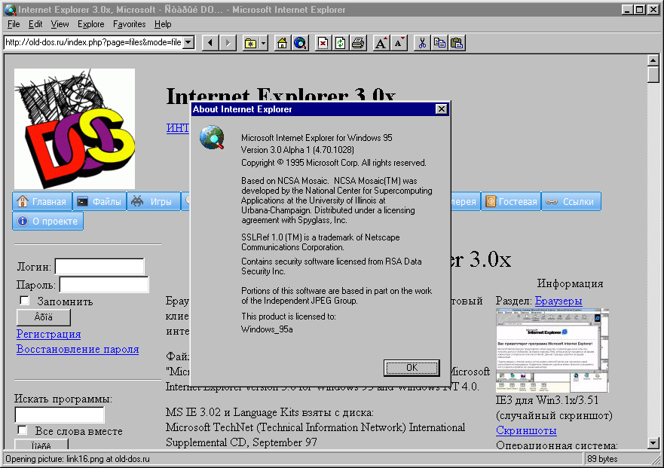
Task: Click the "89 bytes" status bar entry
Action: pos(602,459)
